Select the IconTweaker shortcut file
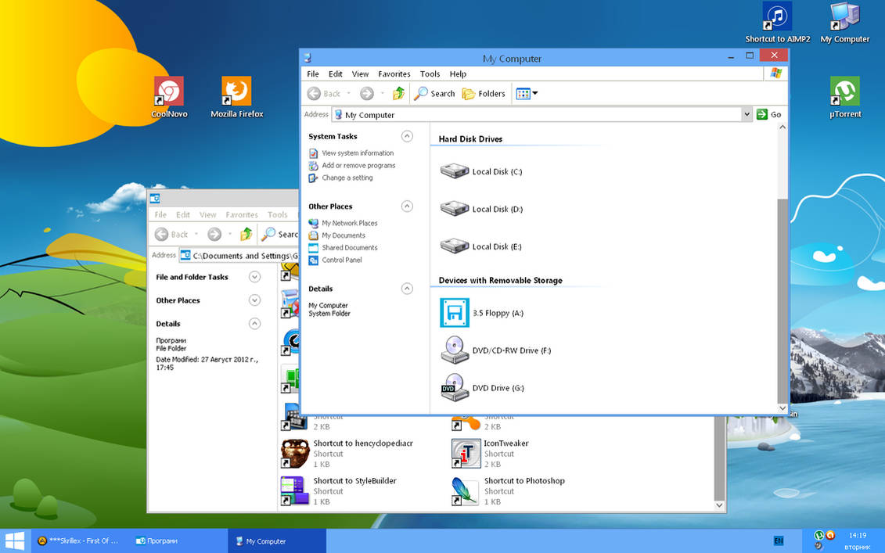Viewport: 885px width, 553px height. pos(491,453)
